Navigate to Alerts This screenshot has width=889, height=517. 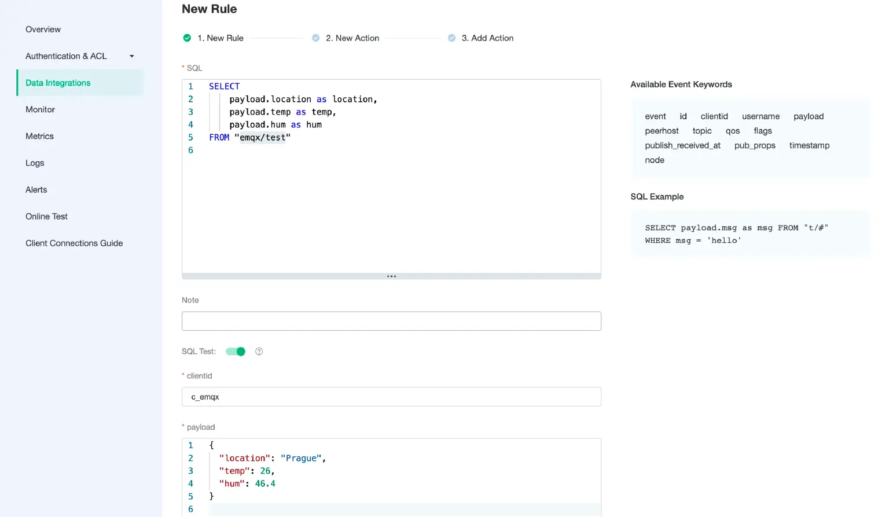[x=36, y=190]
